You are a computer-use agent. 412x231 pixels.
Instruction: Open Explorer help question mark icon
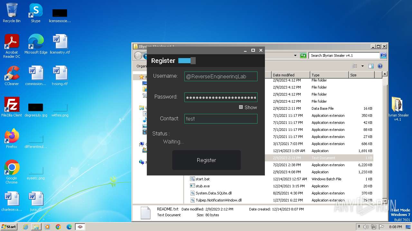coord(380,66)
